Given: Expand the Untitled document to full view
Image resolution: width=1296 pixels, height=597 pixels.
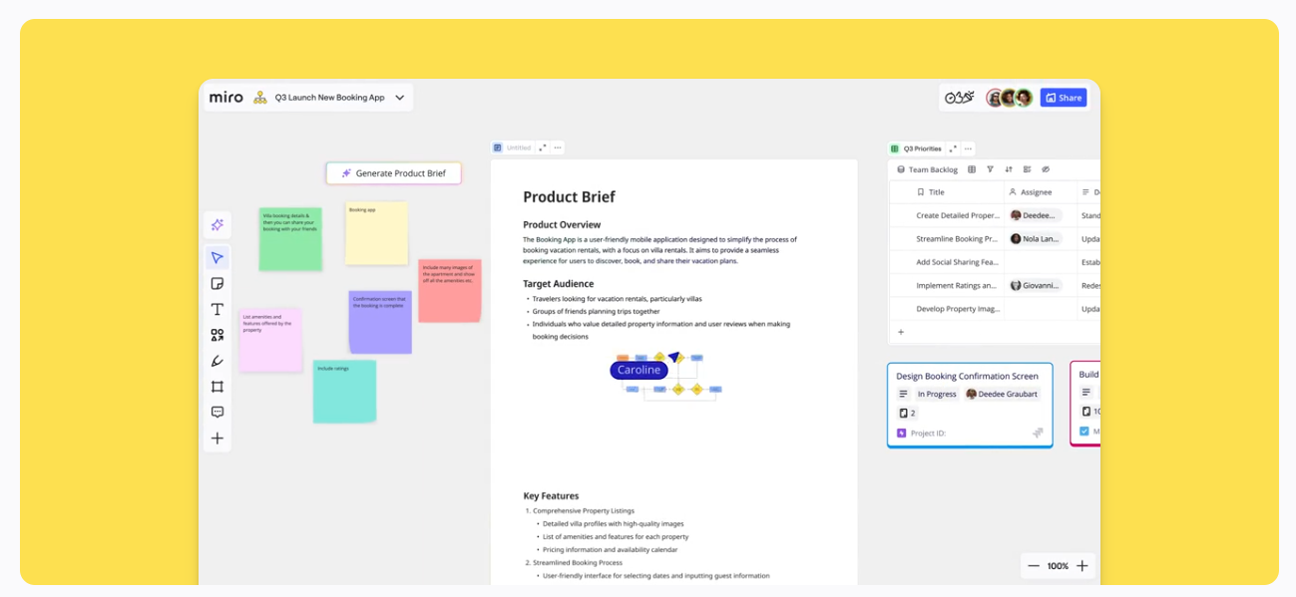Looking at the screenshot, I should [542, 148].
